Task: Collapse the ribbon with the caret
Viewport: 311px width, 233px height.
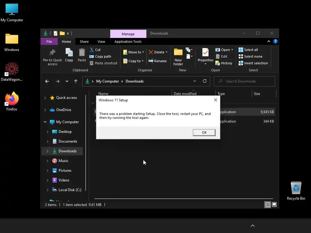Action: point(269,41)
